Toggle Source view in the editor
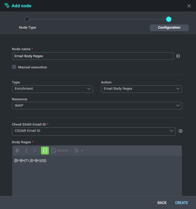This screenshot has width=196, height=209. [x=60, y=151]
